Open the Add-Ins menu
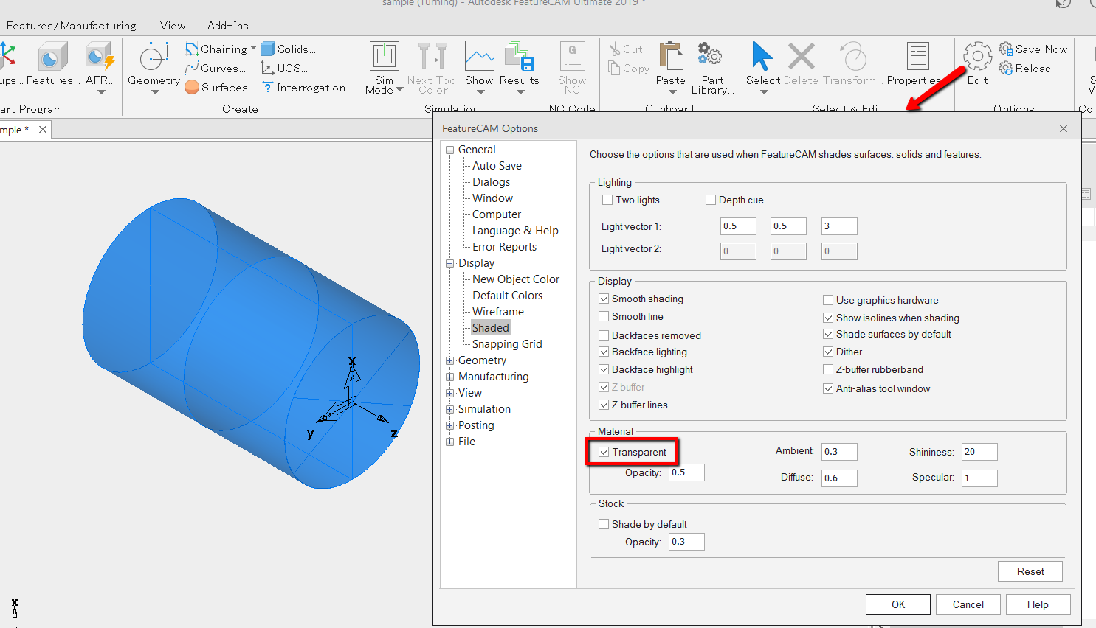The height and width of the screenshot is (628, 1096). 227,25
